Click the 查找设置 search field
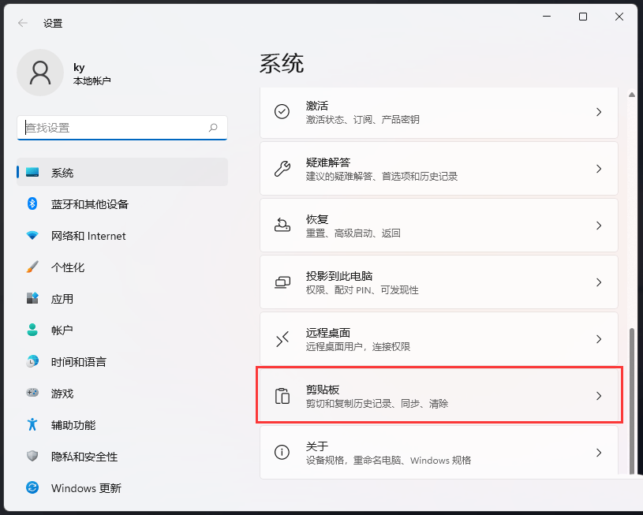Image resolution: width=643 pixels, height=515 pixels. pyautogui.click(x=122, y=127)
